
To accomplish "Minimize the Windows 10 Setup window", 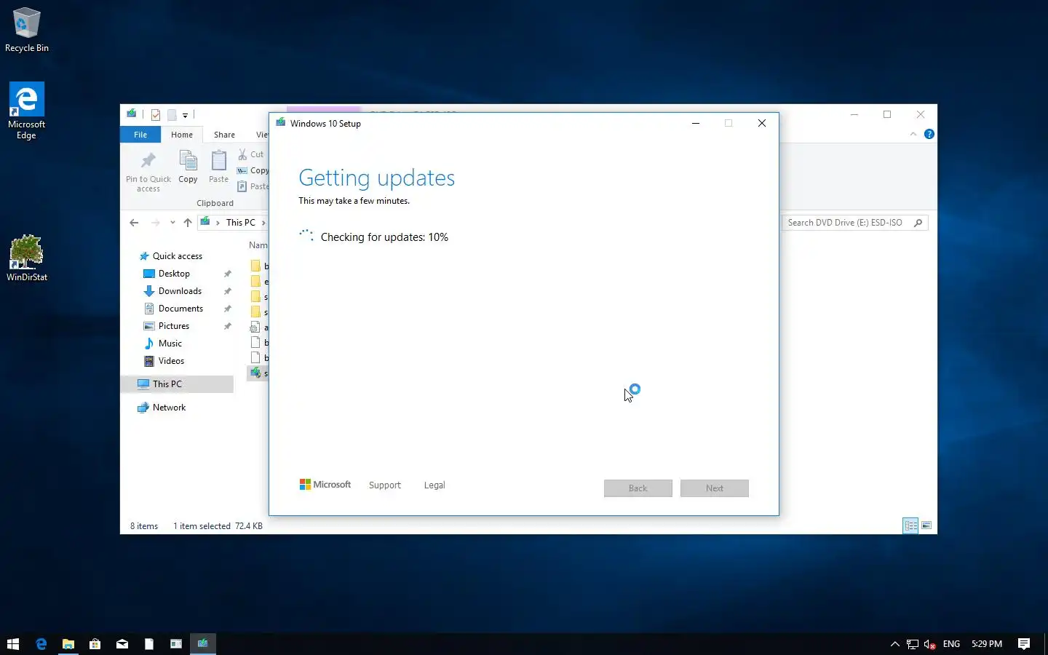I will [696, 123].
